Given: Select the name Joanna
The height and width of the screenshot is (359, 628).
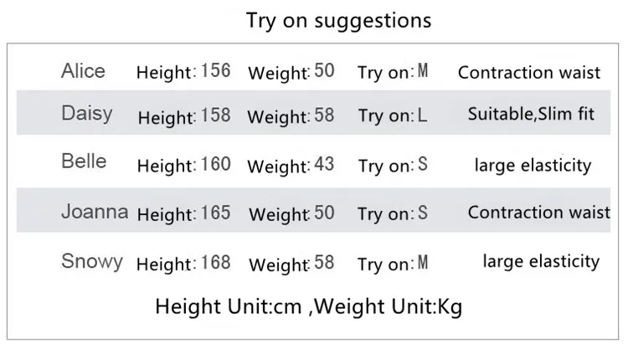Looking at the screenshot, I should [x=95, y=211].
